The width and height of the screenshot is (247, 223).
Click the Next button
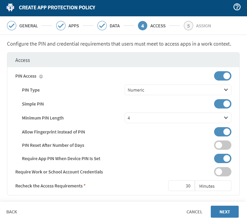tap(224, 212)
